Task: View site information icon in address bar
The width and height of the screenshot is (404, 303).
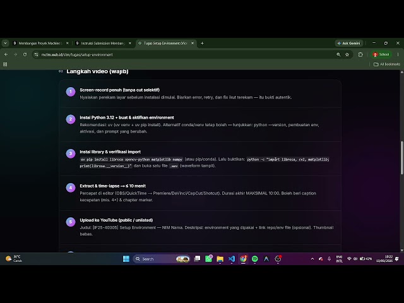Action: point(36,55)
